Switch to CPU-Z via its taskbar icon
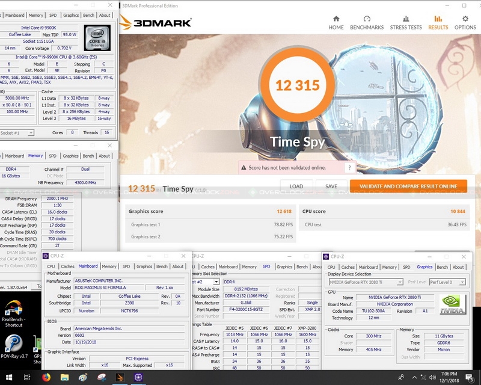481x385 pixels. coord(138,377)
